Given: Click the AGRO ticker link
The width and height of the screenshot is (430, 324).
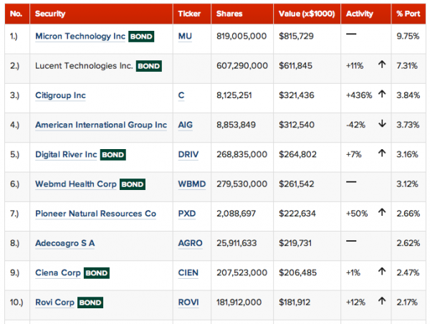Looking at the screenshot, I should [x=191, y=243].
